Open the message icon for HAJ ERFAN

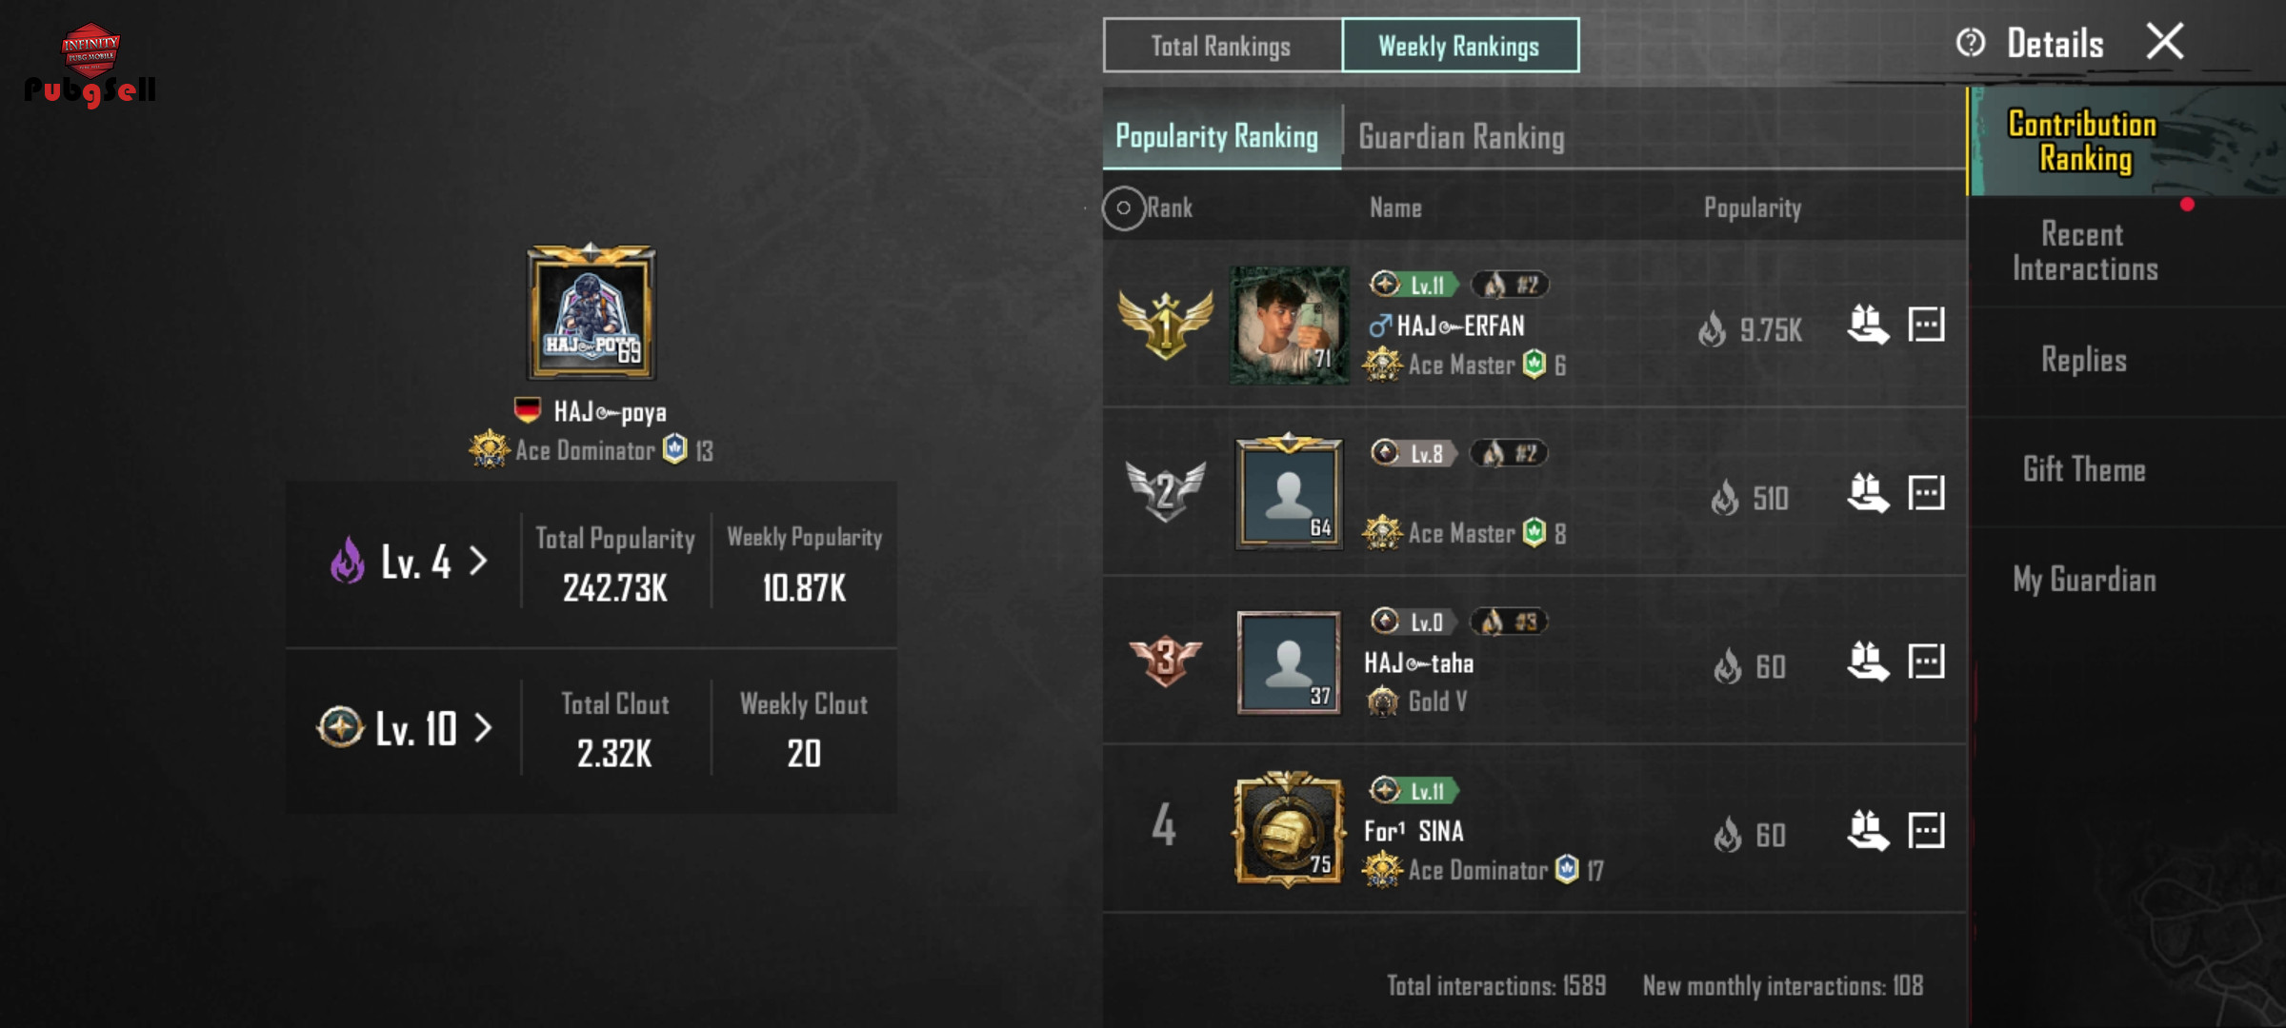(x=1926, y=325)
